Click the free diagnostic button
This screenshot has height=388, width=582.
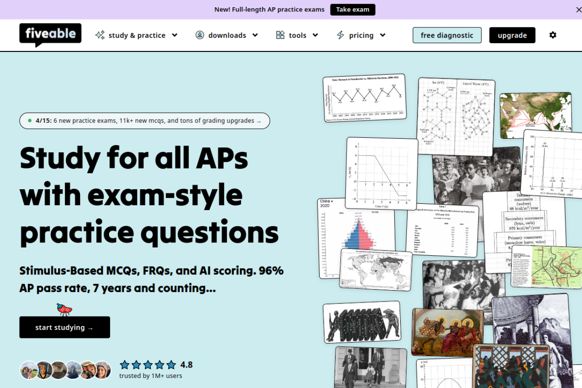pos(447,35)
